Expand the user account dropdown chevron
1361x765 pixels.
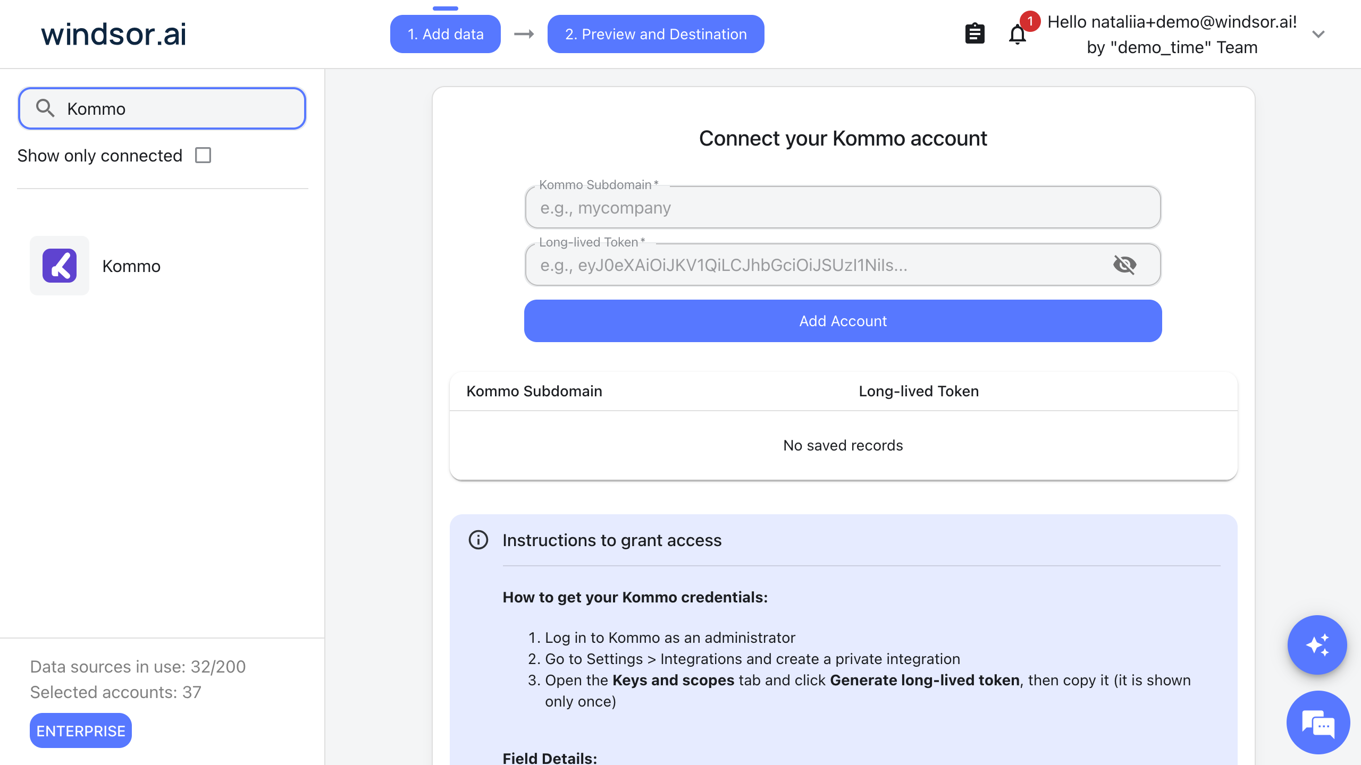[1318, 34]
